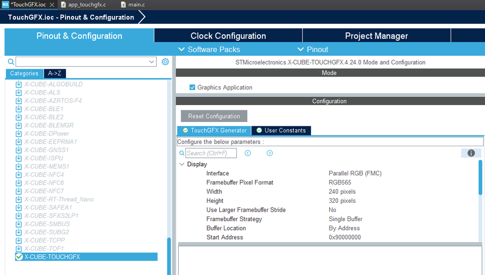The height and width of the screenshot is (275, 485).
Task: Select X-CUBE-TOUCHGFX in the list
Action: pos(86,257)
